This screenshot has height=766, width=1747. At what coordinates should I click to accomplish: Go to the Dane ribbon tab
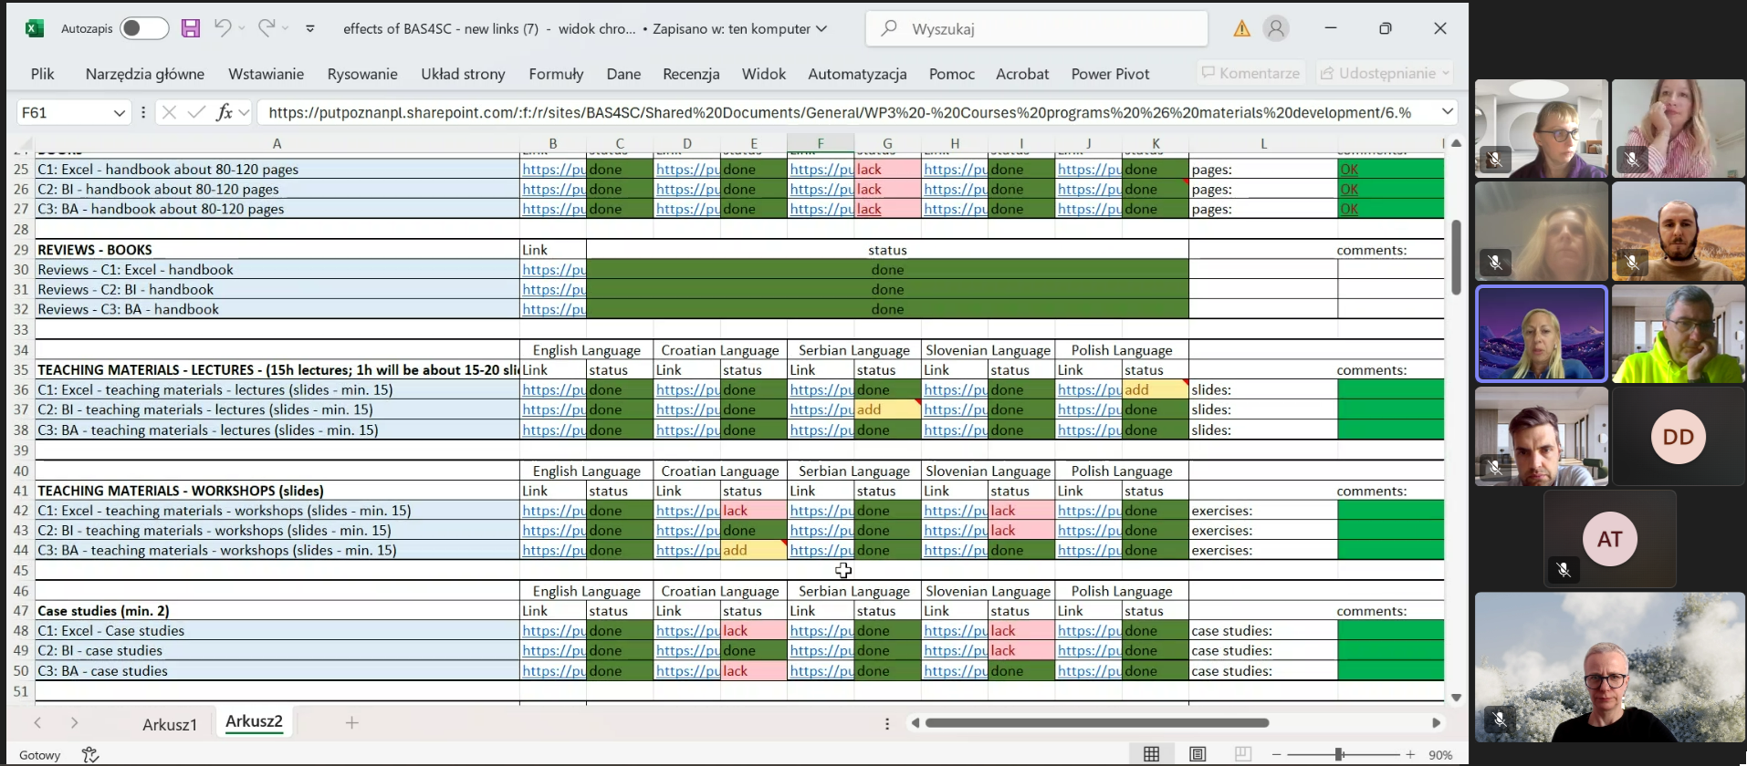623,74
